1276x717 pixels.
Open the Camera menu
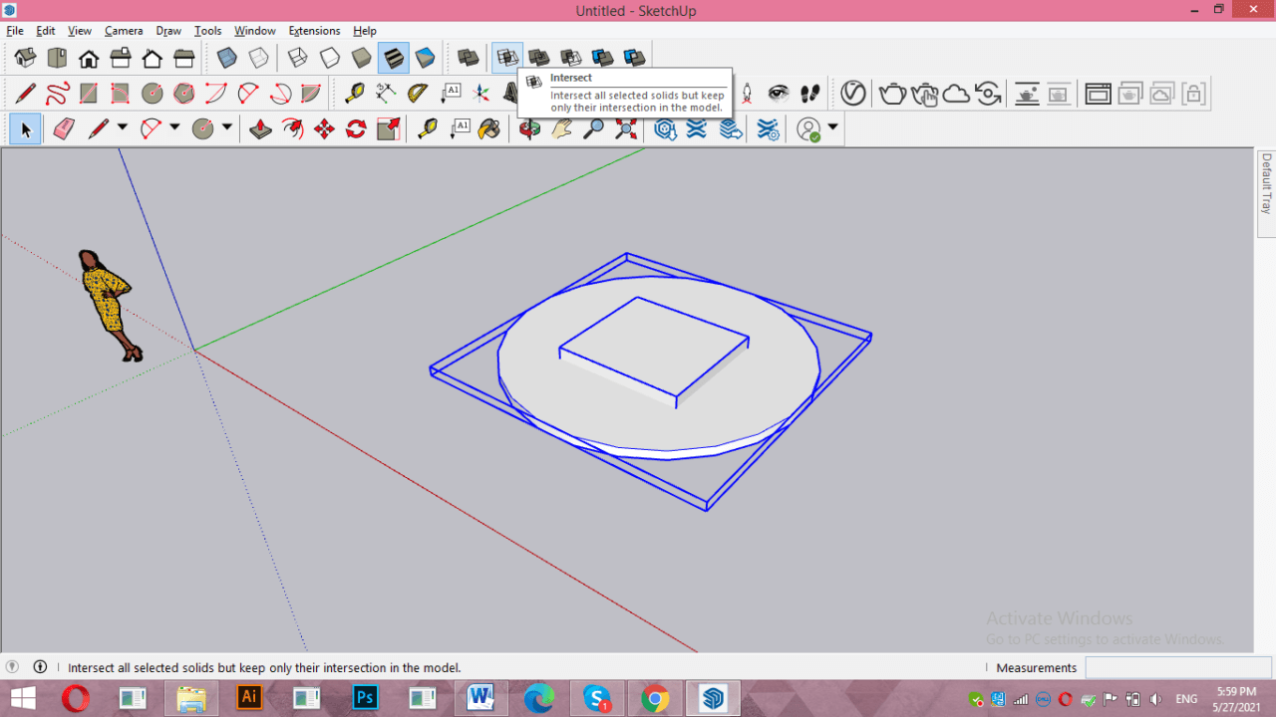click(x=124, y=31)
